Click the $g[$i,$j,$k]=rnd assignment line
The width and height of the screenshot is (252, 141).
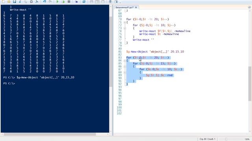pos(159,75)
